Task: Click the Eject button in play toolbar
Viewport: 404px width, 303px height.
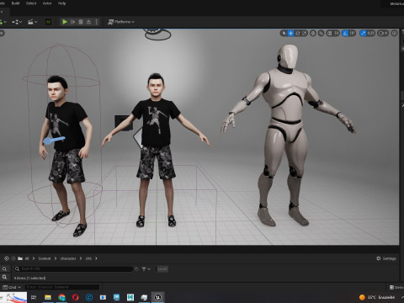Action: point(88,22)
